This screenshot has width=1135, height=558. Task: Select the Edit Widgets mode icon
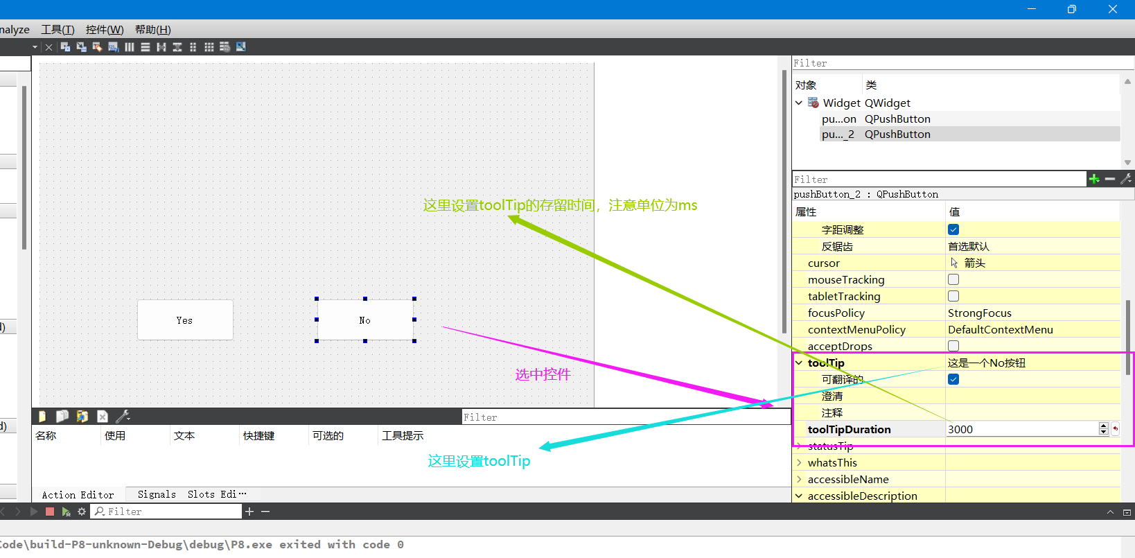[66, 47]
